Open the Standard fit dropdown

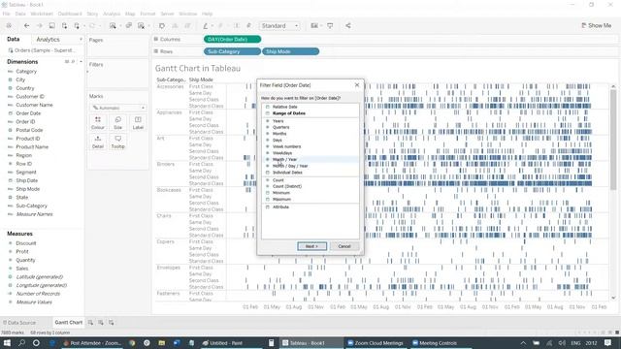pyautogui.click(x=279, y=26)
